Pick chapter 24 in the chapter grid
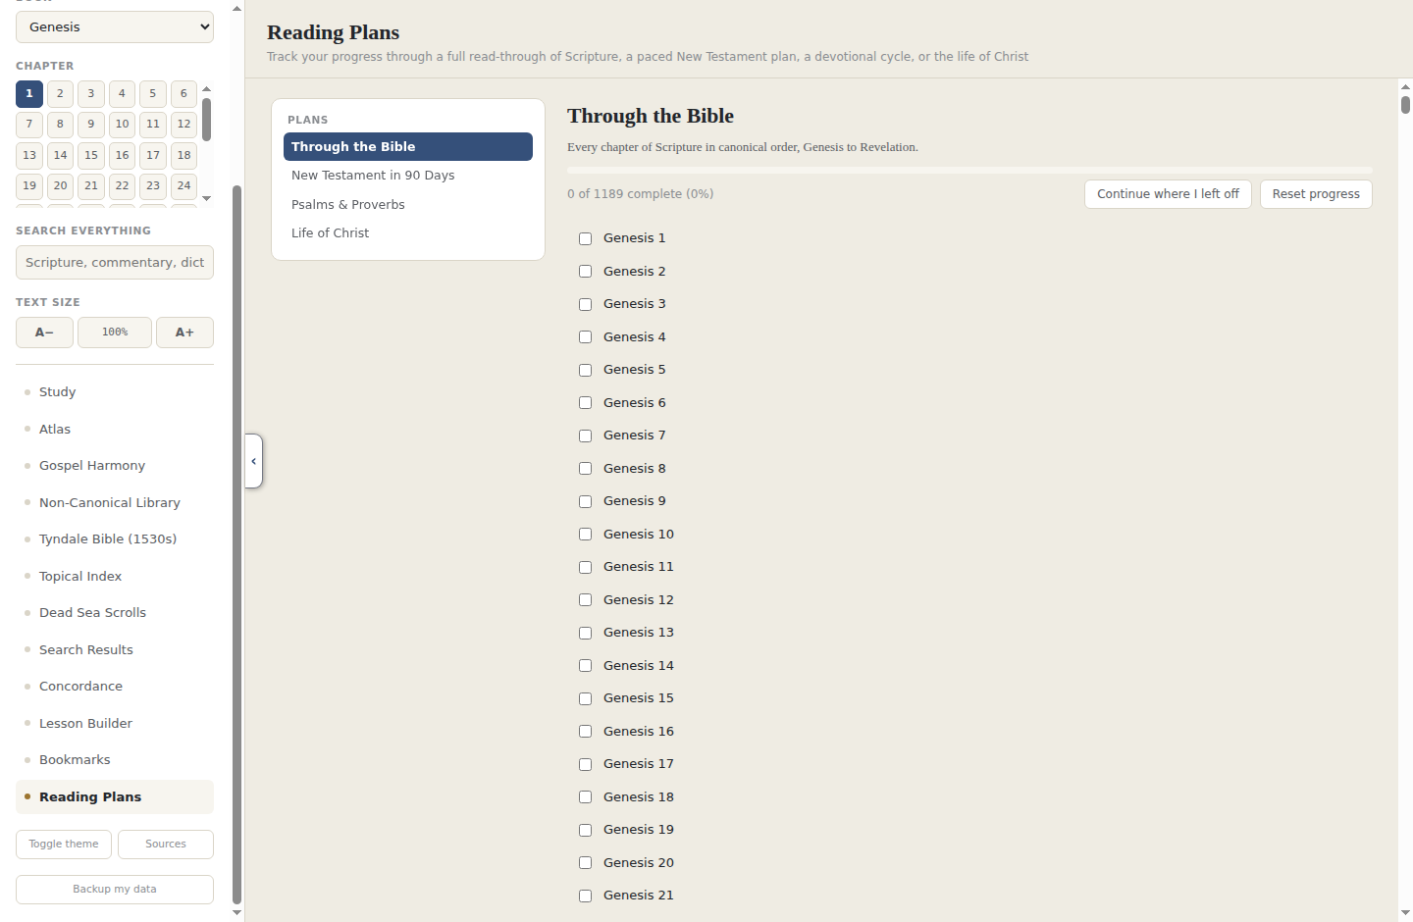The height and width of the screenshot is (922, 1413). pos(183,186)
